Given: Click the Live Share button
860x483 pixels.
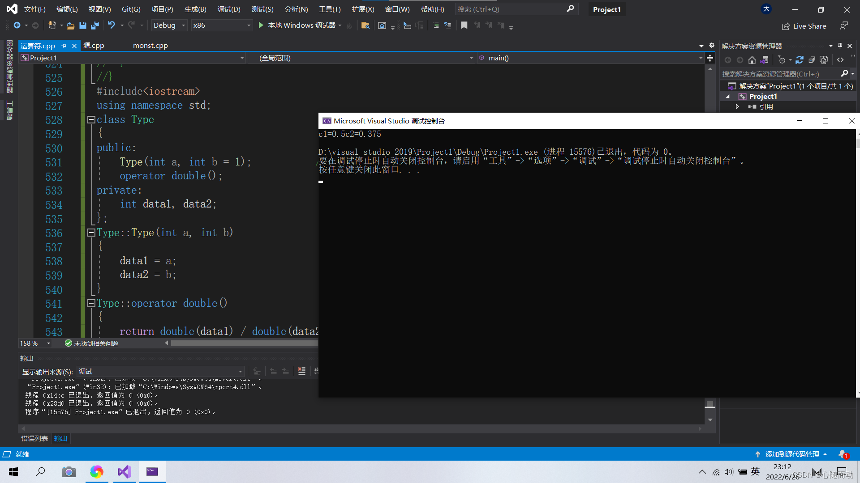Looking at the screenshot, I should [804, 26].
